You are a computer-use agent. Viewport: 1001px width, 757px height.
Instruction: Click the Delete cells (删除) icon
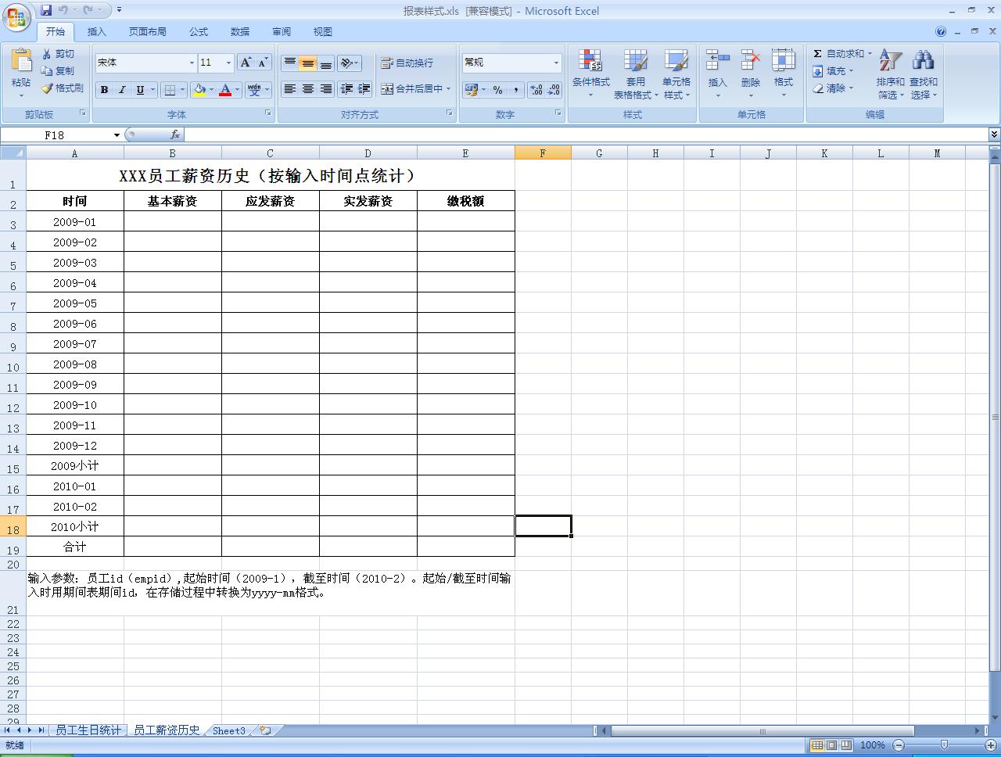751,60
